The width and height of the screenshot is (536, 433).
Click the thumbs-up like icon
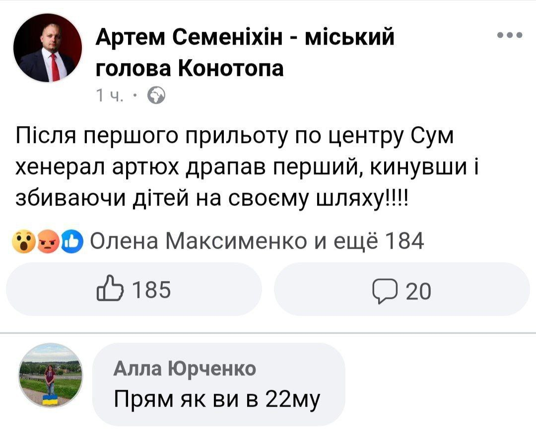point(110,289)
